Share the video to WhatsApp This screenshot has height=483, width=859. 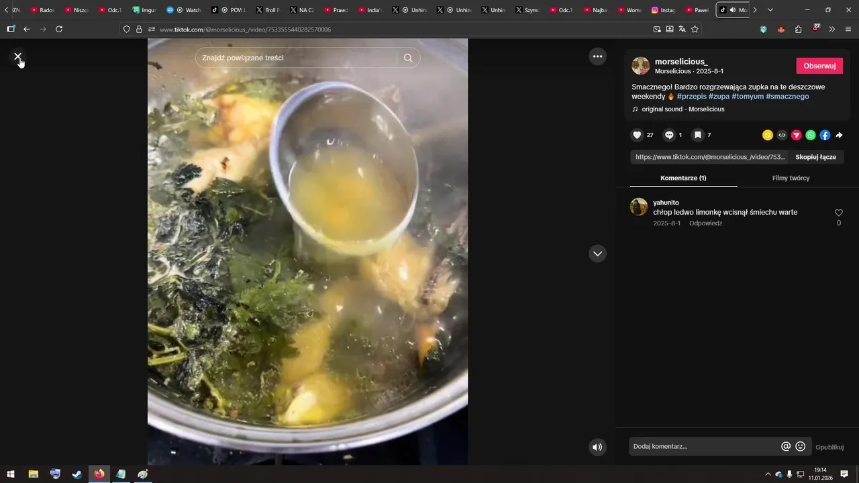(x=811, y=135)
